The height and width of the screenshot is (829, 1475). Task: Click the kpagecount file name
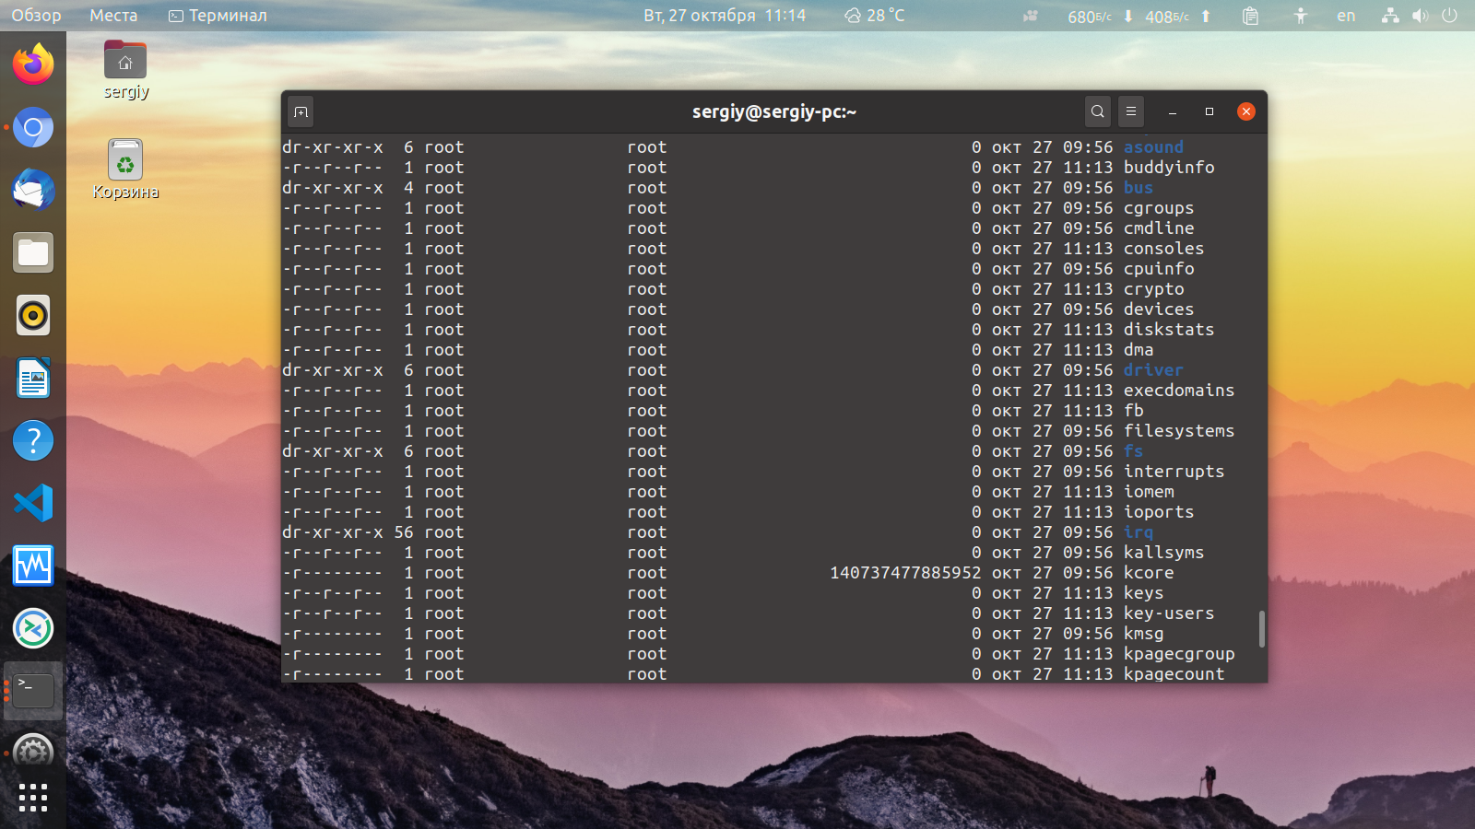pos(1174,673)
